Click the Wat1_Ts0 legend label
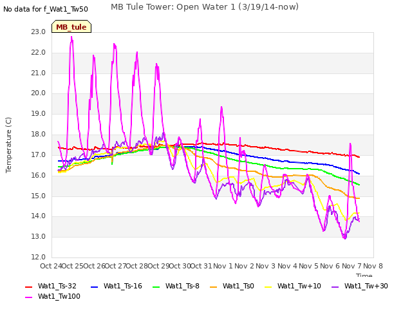 pyautogui.click(x=238, y=286)
